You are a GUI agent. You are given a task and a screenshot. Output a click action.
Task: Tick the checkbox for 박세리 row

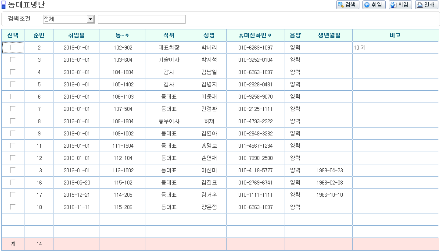pos(13,47)
